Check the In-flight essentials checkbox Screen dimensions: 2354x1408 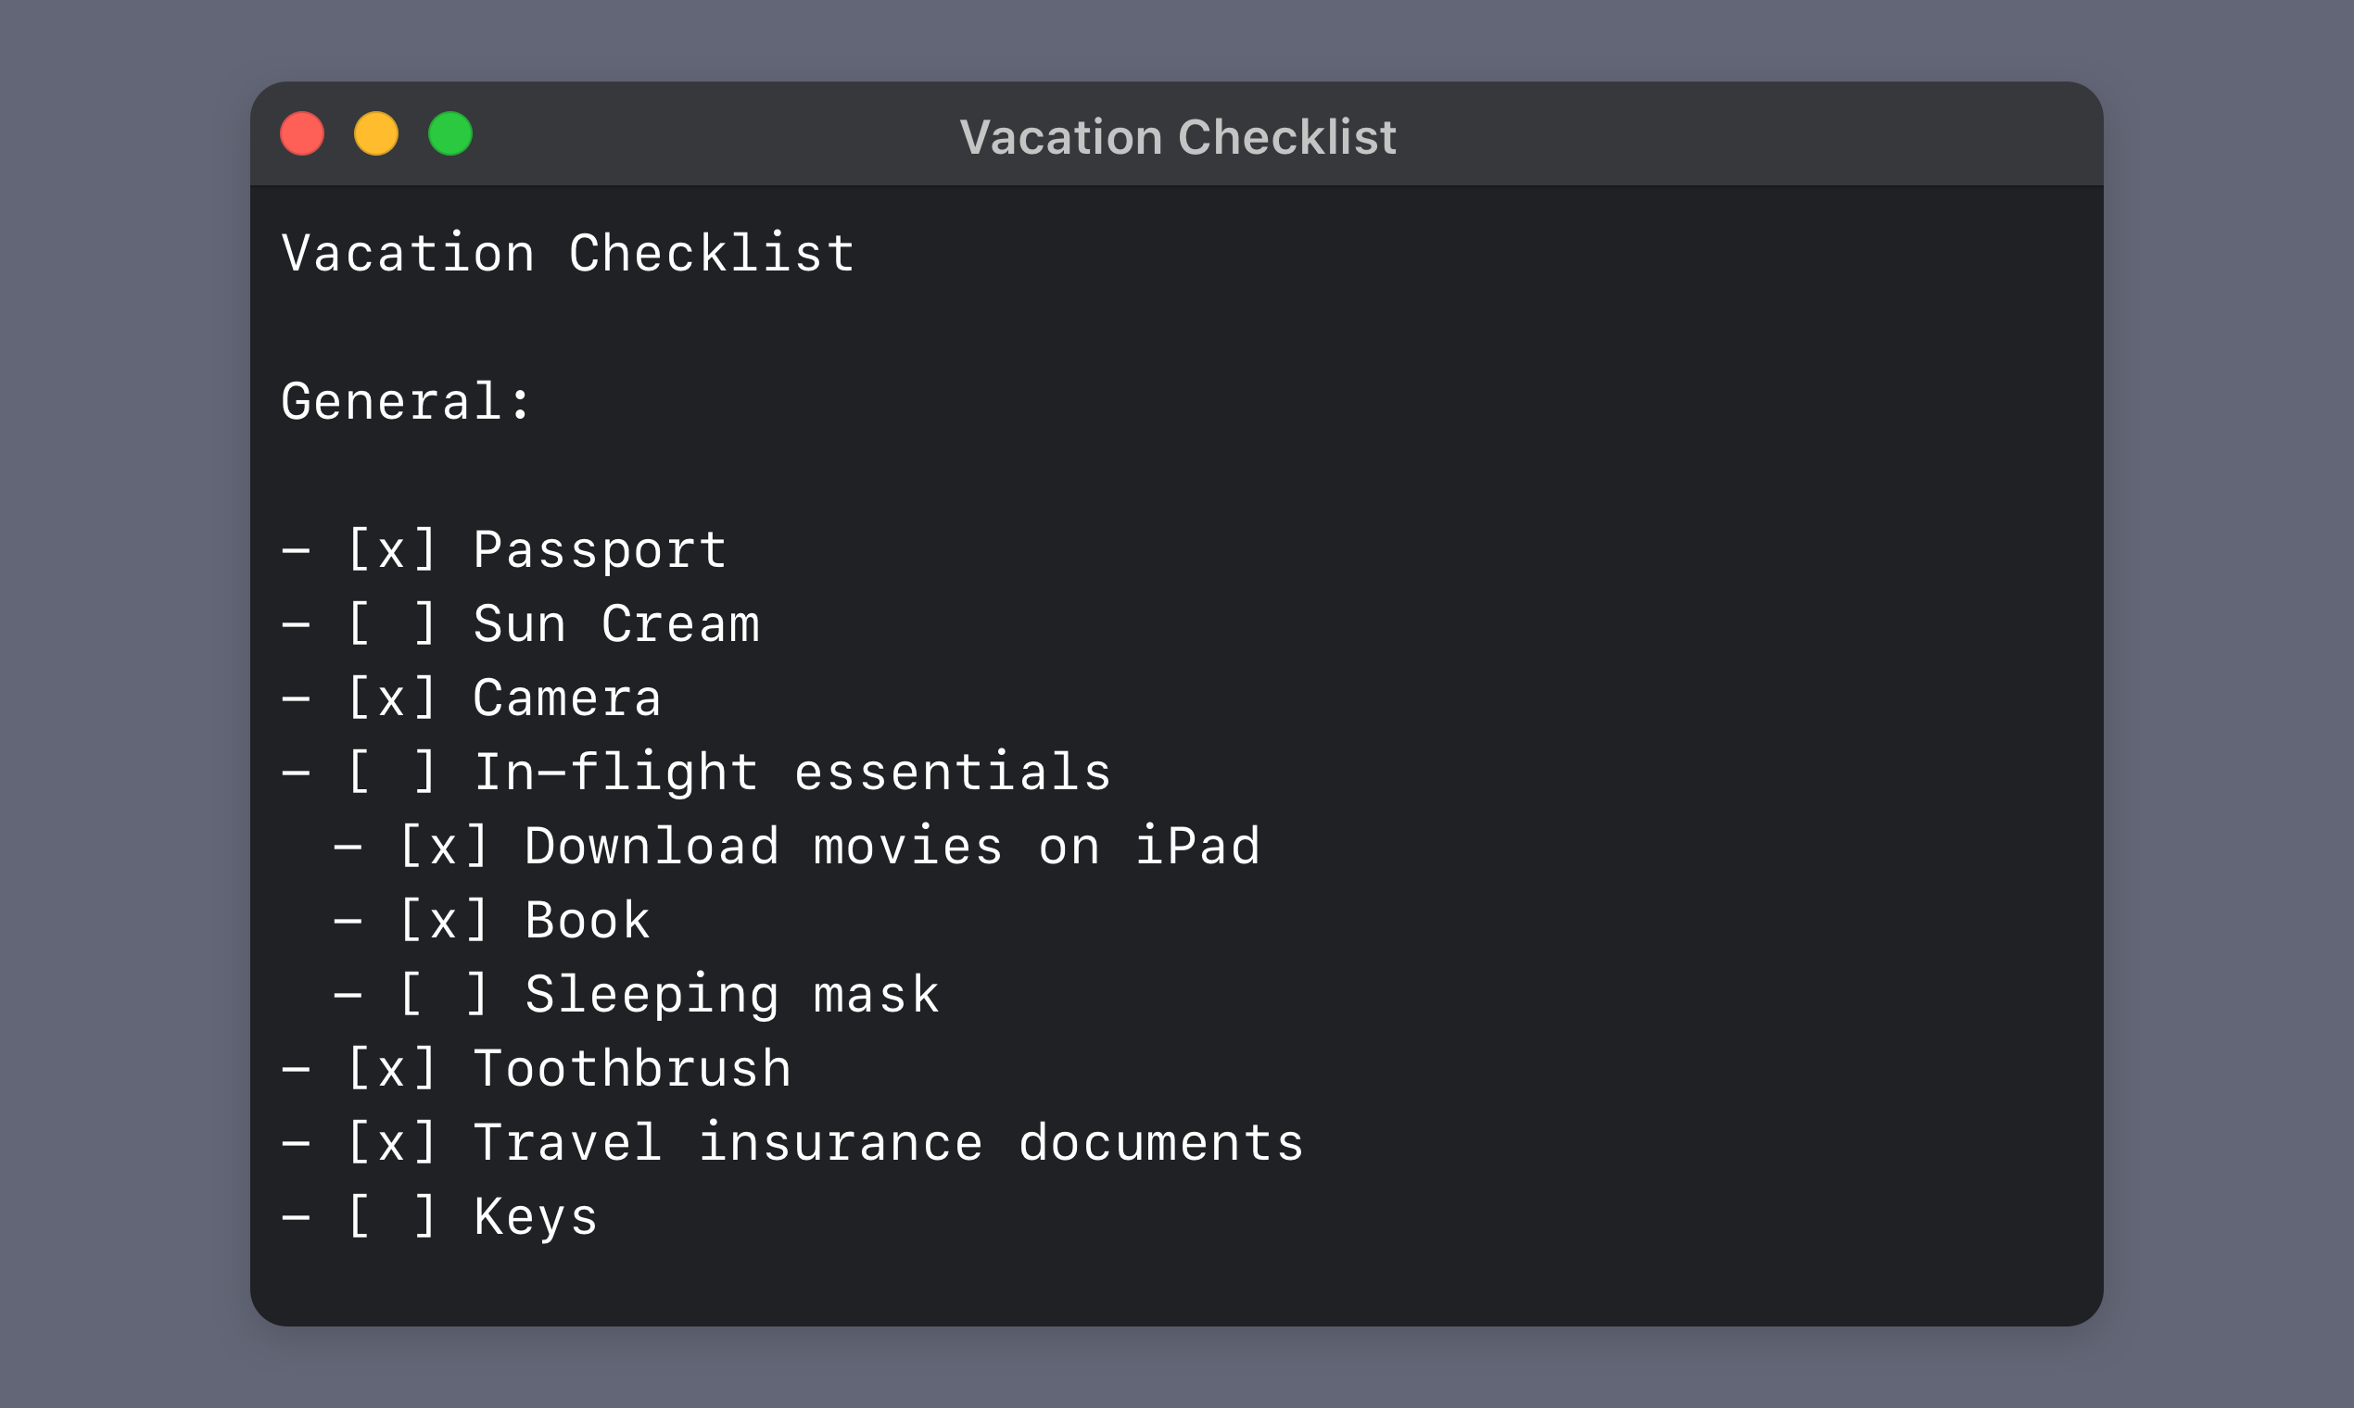pyautogui.click(x=392, y=772)
